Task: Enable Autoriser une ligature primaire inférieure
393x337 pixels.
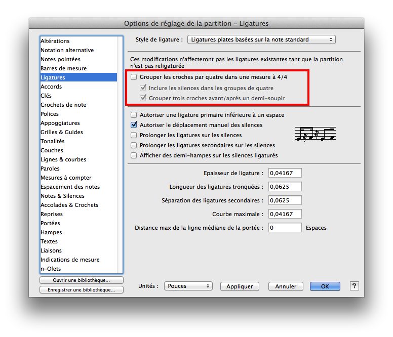Action: [134, 115]
